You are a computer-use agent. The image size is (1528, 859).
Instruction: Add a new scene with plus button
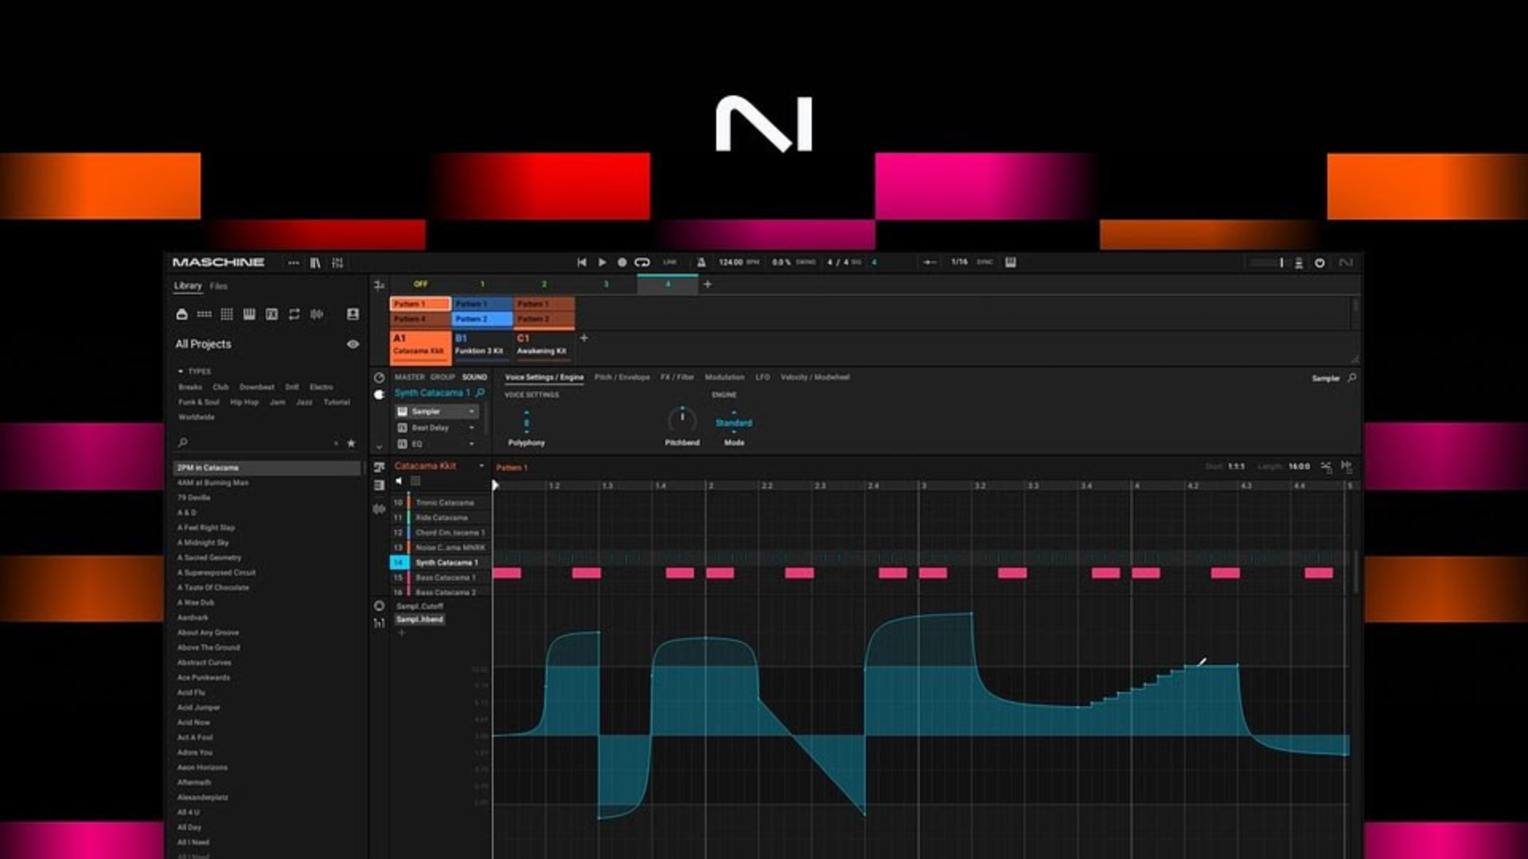(707, 284)
